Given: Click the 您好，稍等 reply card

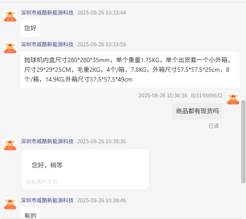Looking at the screenshot, I should 85,169.
